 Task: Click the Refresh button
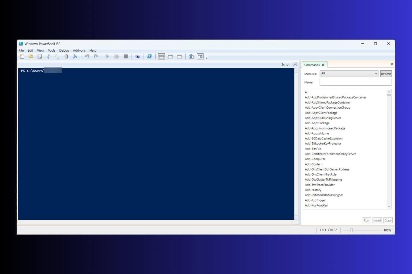point(386,74)
